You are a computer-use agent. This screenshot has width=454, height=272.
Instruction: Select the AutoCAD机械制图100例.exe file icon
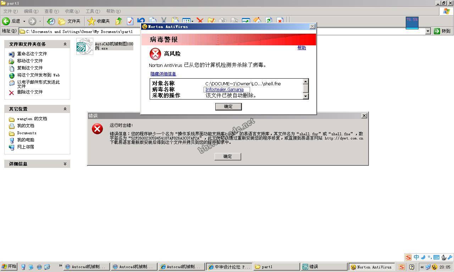(x=85, y=47)
